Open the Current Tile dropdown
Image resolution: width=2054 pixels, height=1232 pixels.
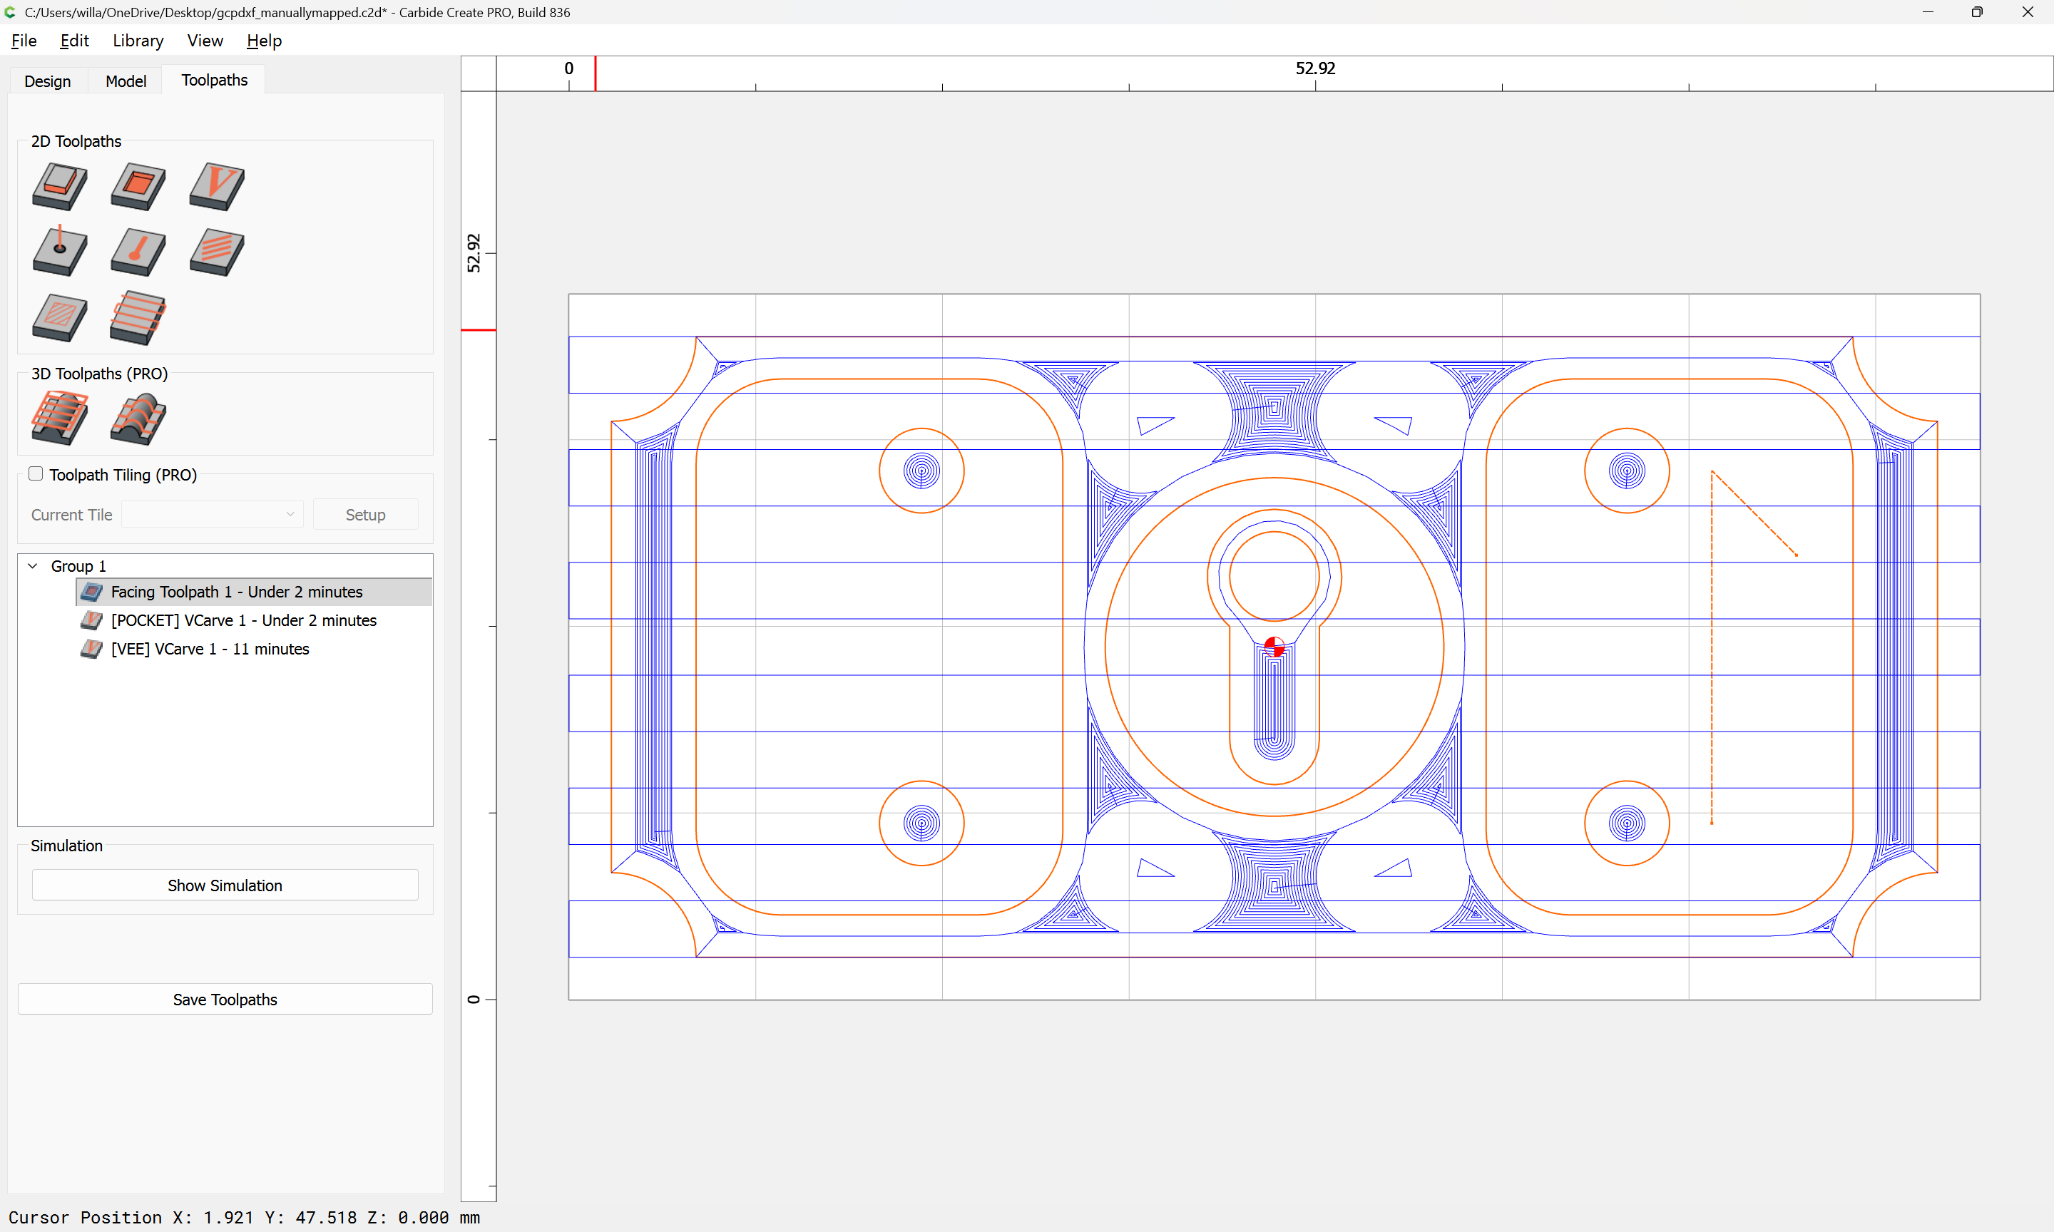[x=212, y=515]
